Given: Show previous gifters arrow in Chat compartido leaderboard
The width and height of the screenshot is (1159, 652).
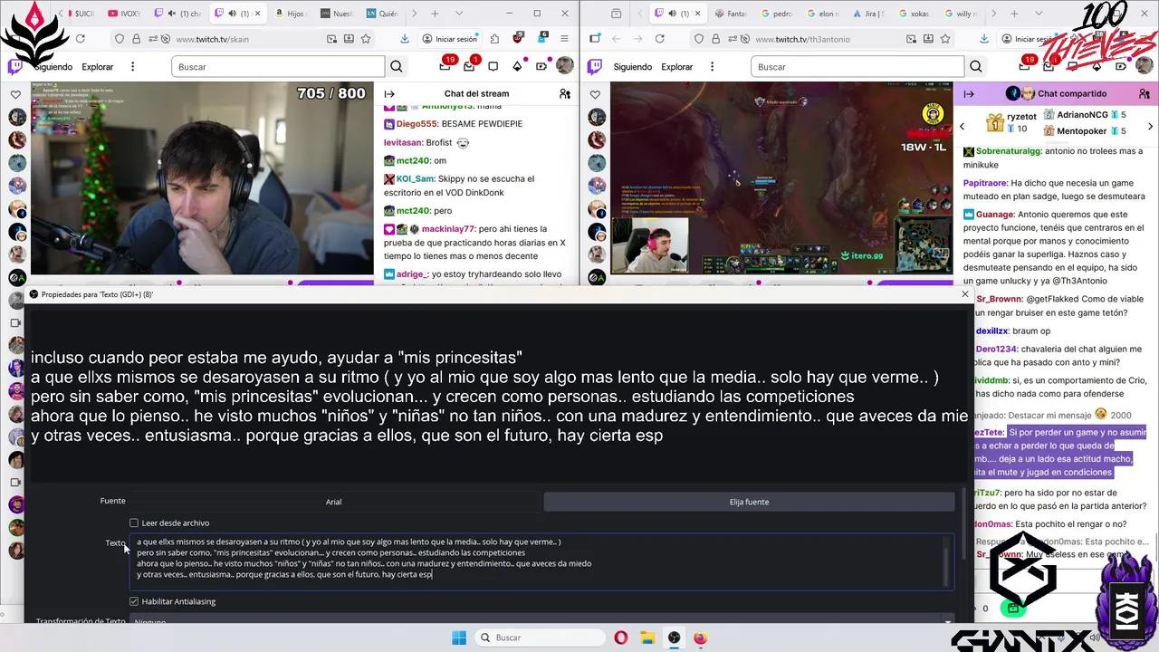Looking at the screenshot, I should pos(962,126).
